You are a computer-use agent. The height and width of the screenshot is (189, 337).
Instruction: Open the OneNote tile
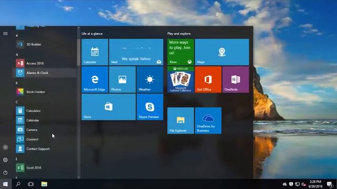point(235,79)
